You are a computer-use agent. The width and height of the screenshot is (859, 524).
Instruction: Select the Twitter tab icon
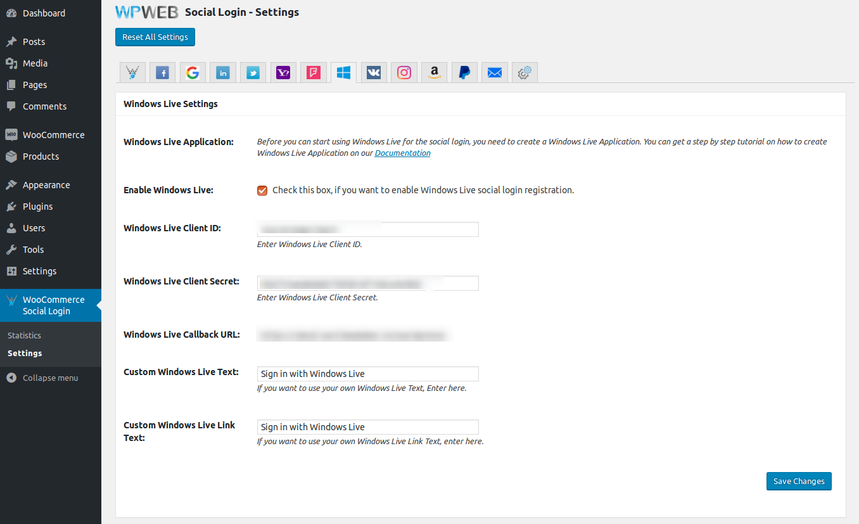point(253,73)
